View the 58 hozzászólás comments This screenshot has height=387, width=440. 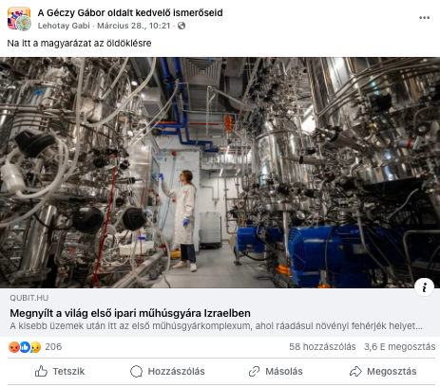322,347
